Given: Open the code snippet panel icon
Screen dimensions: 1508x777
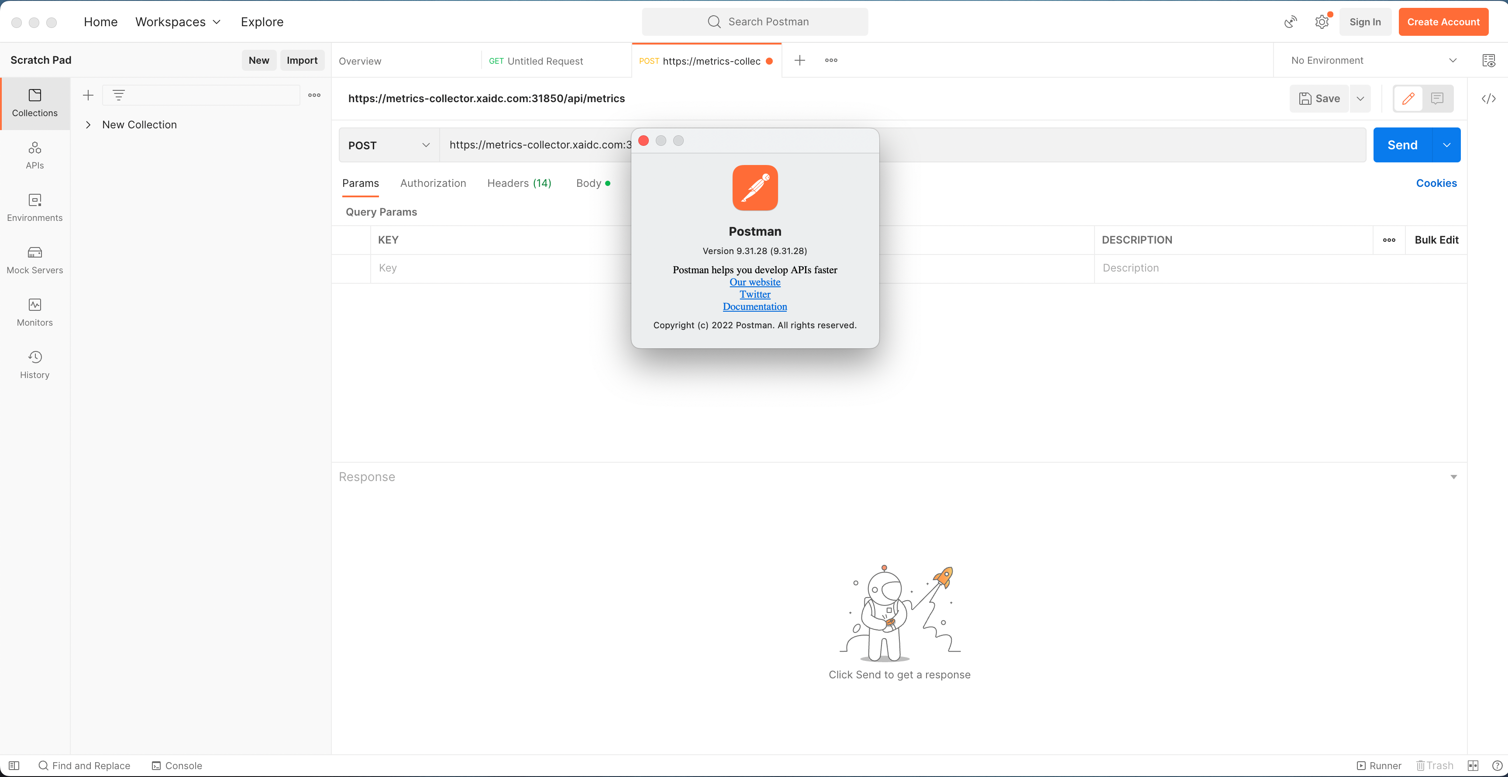Looking at the screenshot, I should pyautogui.click(x=1488, y=98).
